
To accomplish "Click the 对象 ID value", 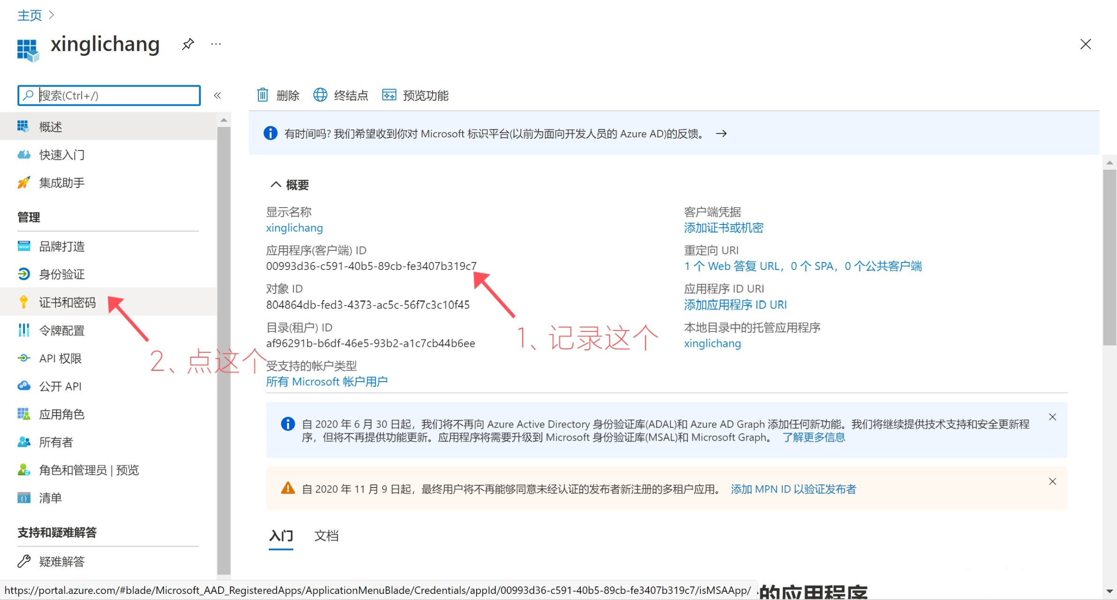I will [x=368, y=305].
